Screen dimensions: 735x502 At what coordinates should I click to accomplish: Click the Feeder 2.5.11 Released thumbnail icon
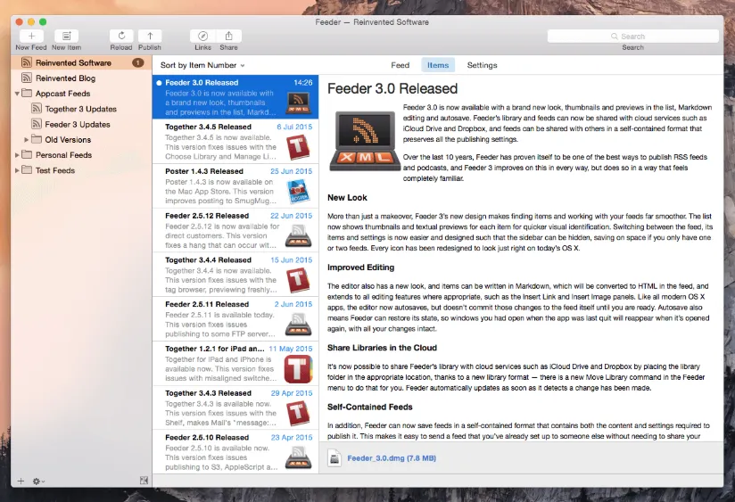coord(298,325)
